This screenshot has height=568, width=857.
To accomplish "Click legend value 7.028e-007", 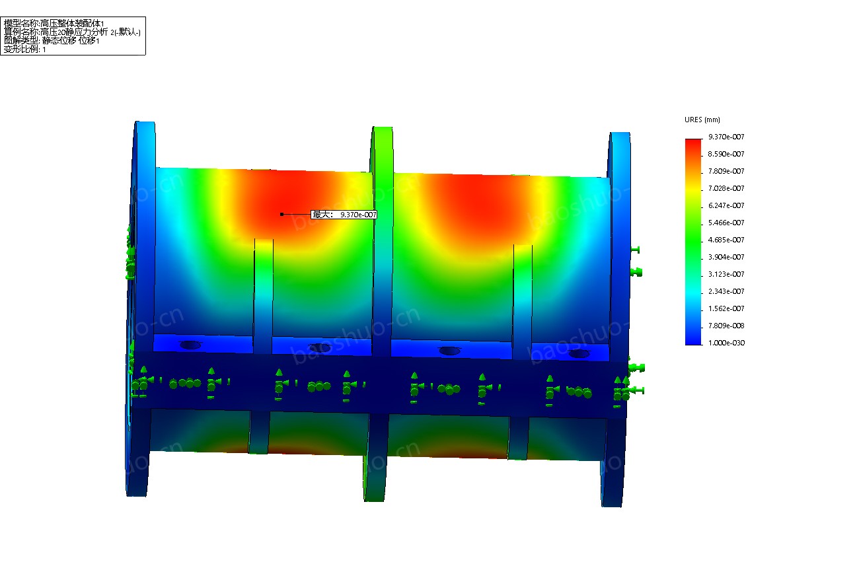I will [726, 188].
